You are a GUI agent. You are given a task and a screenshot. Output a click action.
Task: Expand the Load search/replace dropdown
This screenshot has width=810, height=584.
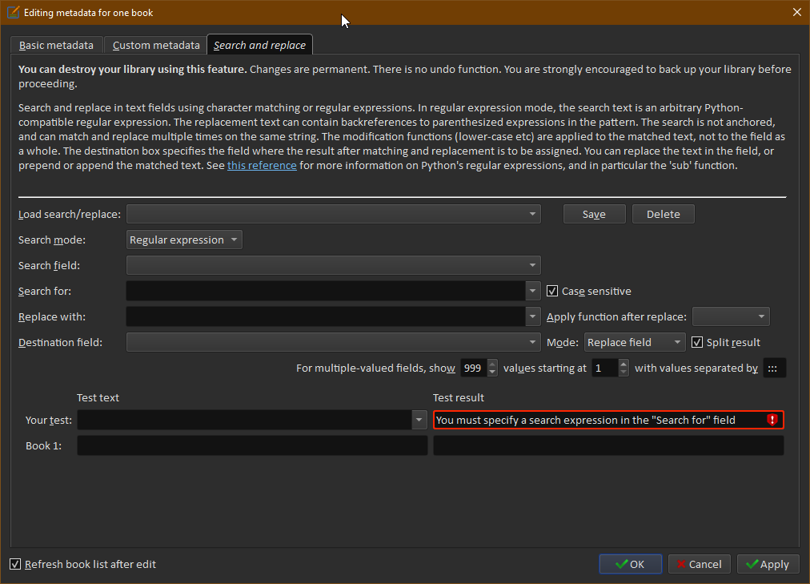pyautogui.click(x=334, y=214)
